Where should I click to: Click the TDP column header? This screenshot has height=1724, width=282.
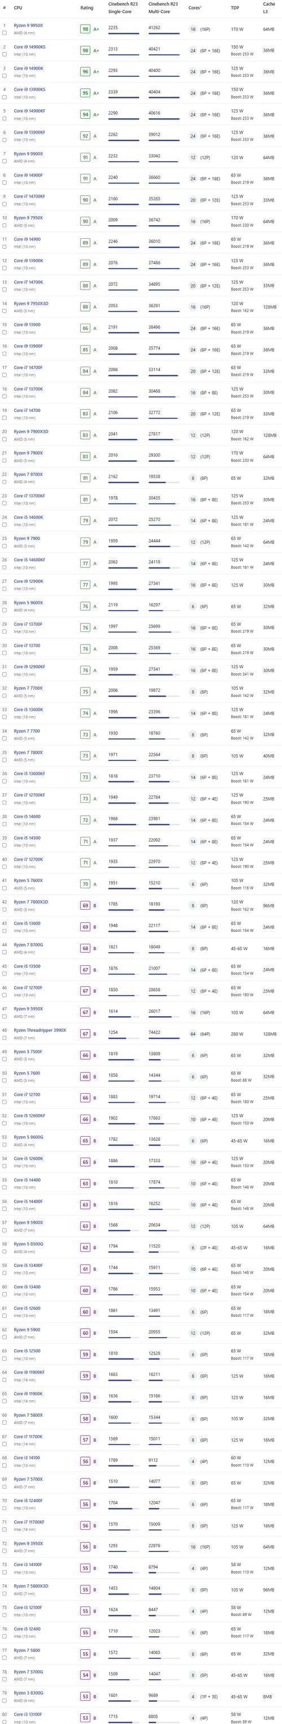[x=235, y=8]
